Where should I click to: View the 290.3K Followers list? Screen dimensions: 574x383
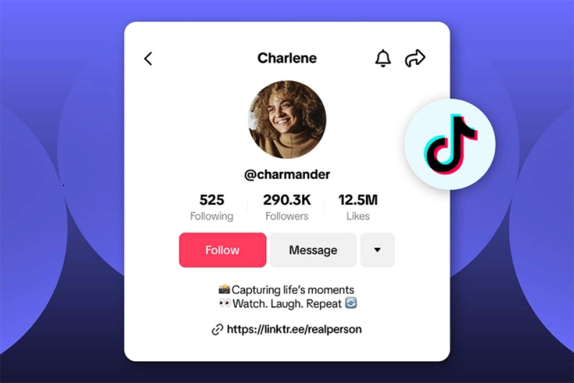pyautogui.click(x=287, y=207)
